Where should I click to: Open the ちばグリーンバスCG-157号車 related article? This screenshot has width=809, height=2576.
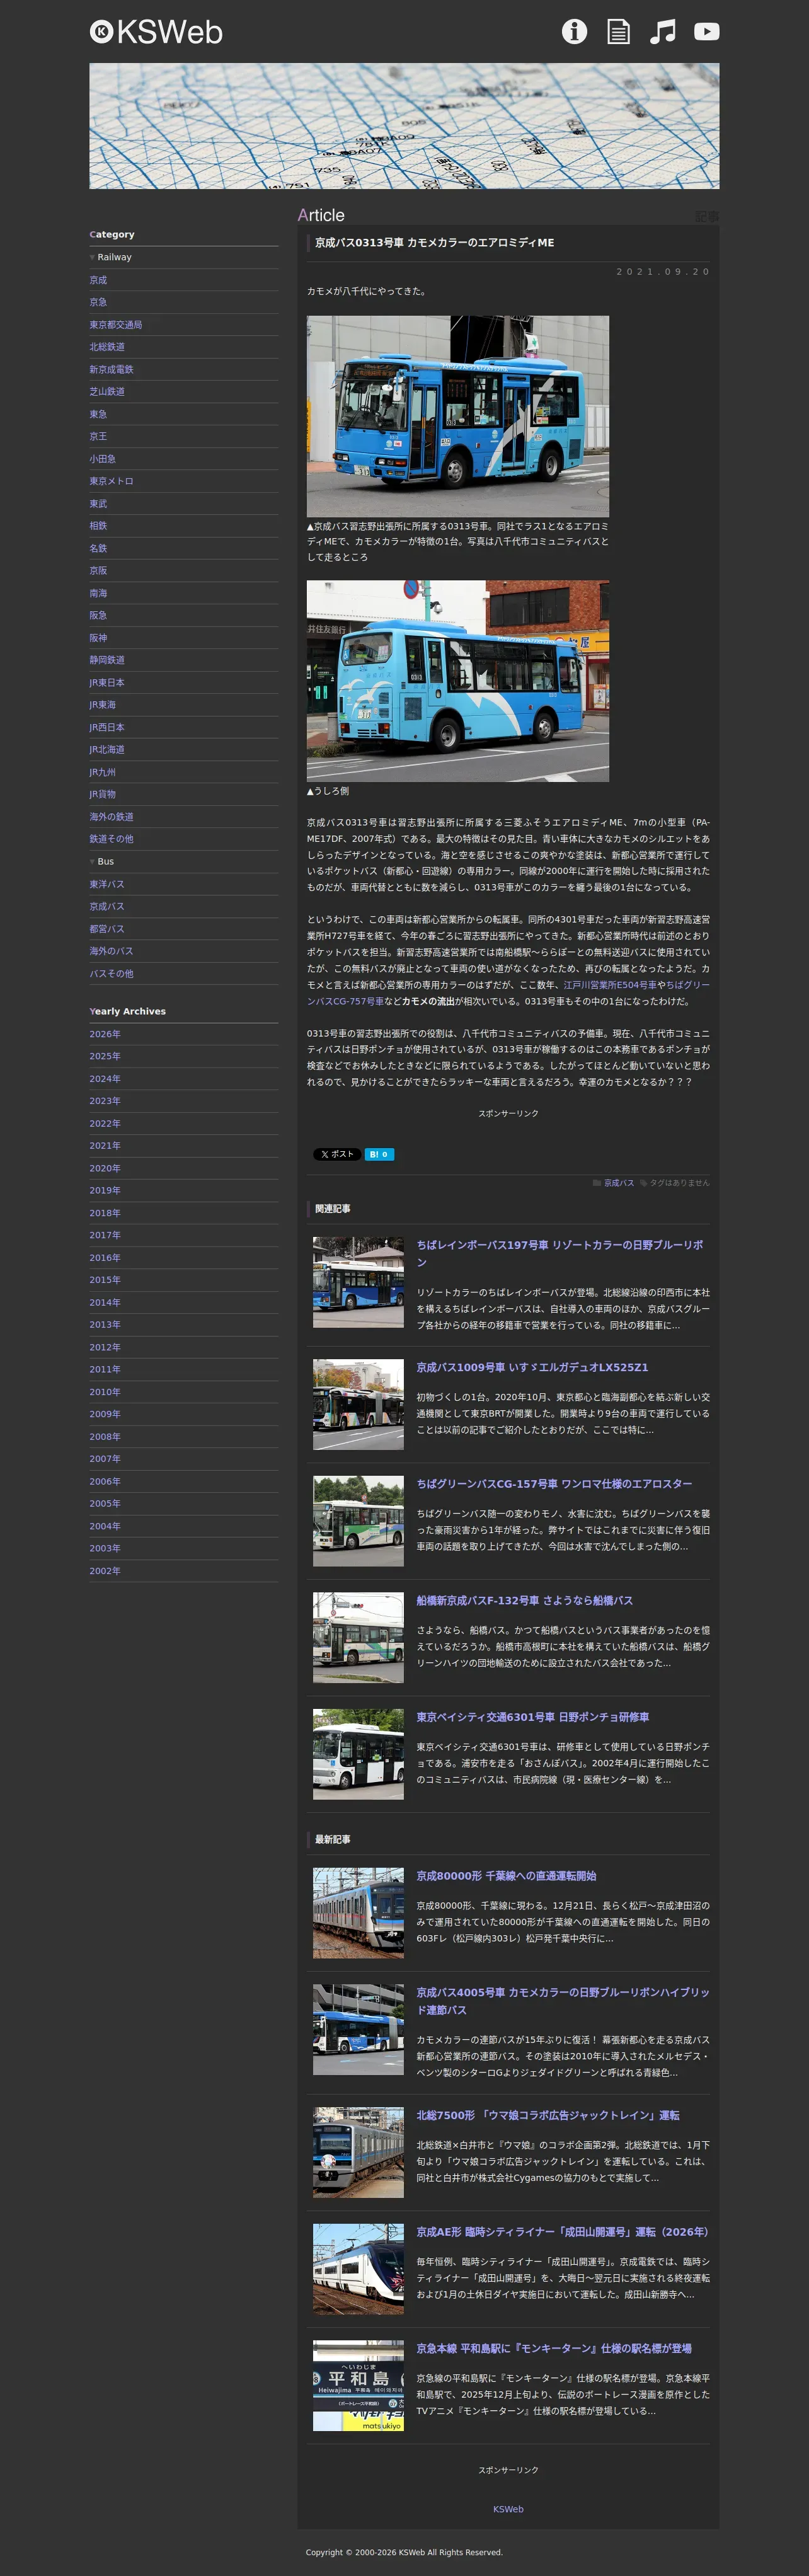pos(554,1484)
